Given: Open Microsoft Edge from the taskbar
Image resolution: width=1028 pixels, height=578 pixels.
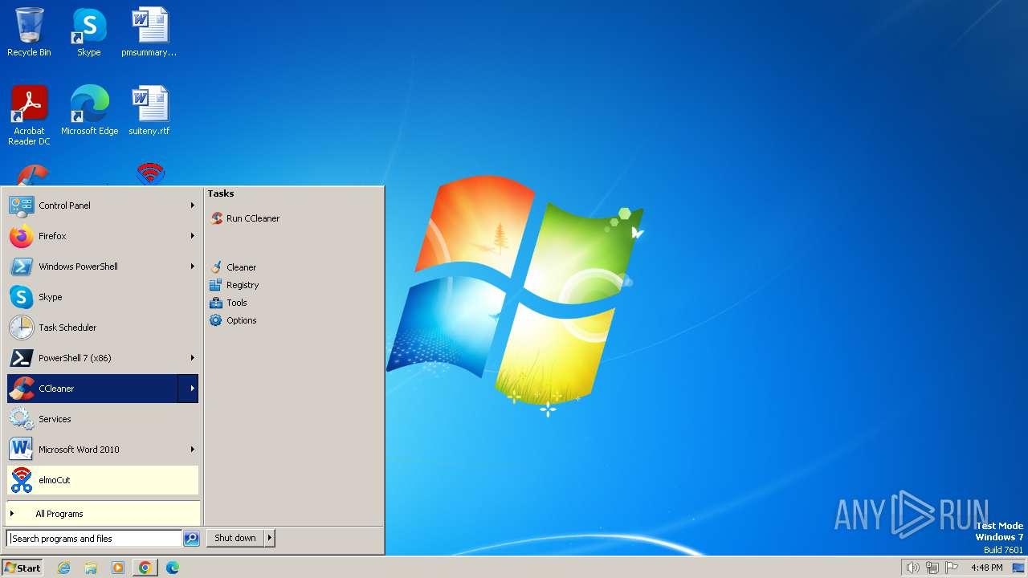Looking at the screenshot, I should [x=173, y=568].
